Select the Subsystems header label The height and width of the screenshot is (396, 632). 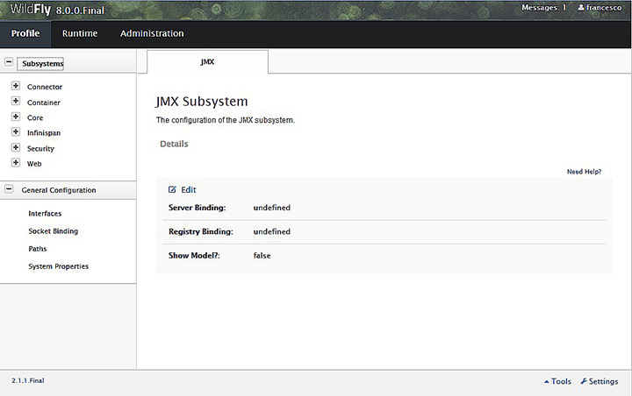click(x=43, y=64)
